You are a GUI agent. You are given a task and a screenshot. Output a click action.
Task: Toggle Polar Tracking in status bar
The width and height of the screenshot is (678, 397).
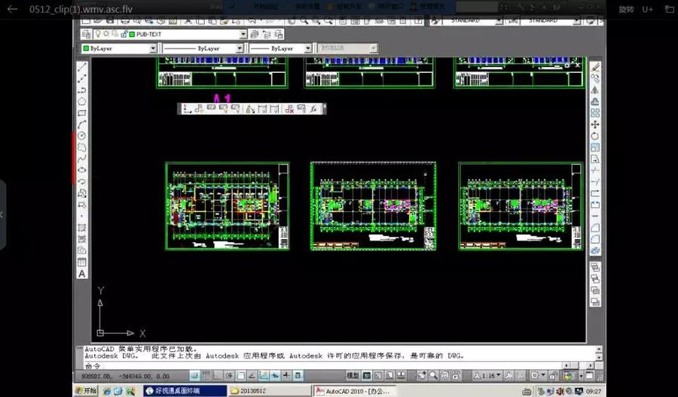coord(230,375)
